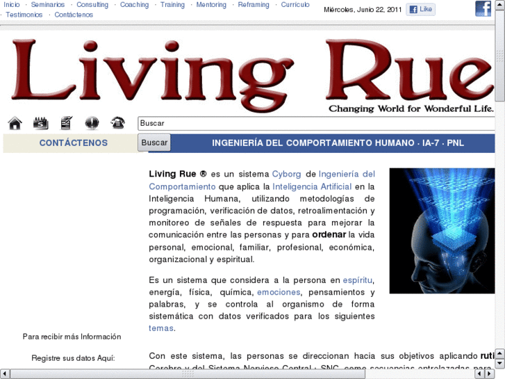Screen dimensions: 505x379
Task: Follow the Cyborg hyperlink
Action: (286, 174)
